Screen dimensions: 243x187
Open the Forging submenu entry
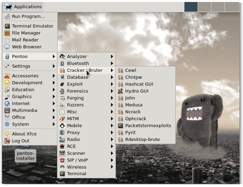point(87,98)
